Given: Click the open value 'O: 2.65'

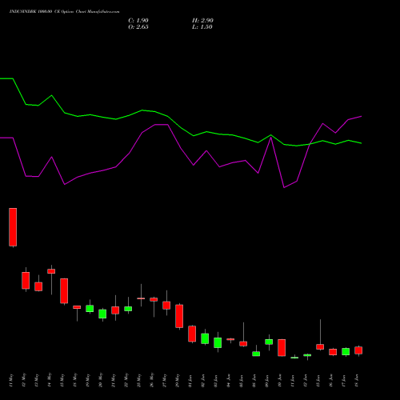Looking at the screenshot, I should 138,27.
